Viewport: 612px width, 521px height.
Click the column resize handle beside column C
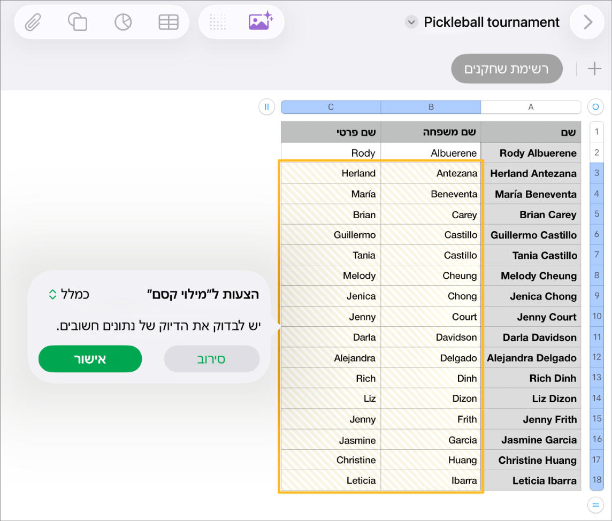click(267, 107)
